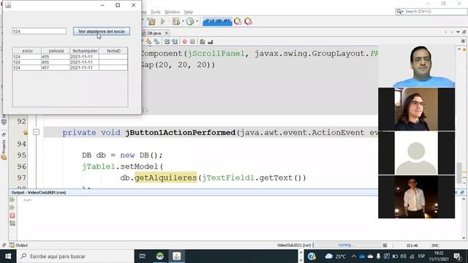468x263 pixels.
Task: Click Re-run icon in Output panel
Action: (x=12, y=199)
